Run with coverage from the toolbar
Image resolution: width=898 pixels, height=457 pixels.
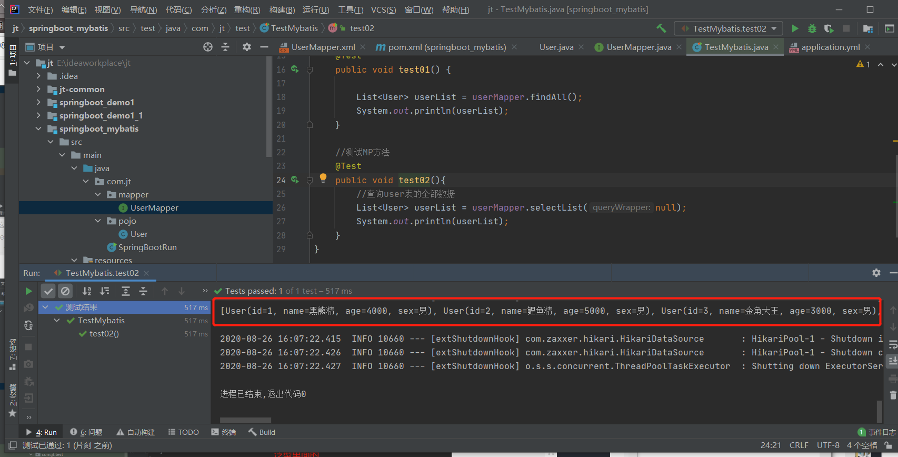[x=829, y=28]
